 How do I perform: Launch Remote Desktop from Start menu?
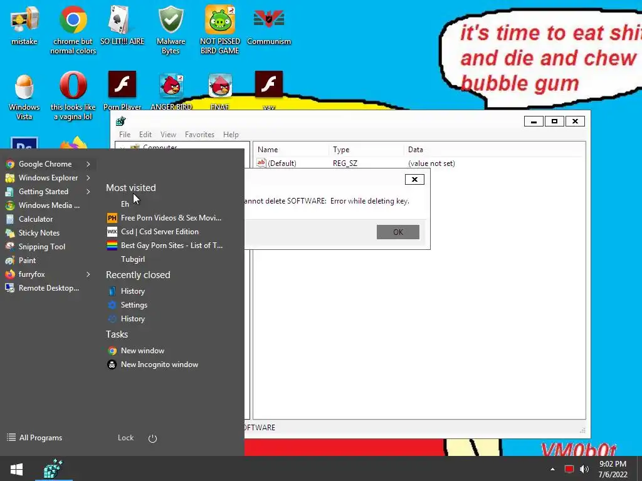(48, 288)
